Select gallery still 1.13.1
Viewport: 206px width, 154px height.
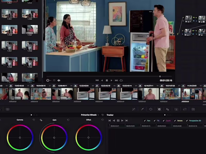pyautogui.click(x=30, y=30)
